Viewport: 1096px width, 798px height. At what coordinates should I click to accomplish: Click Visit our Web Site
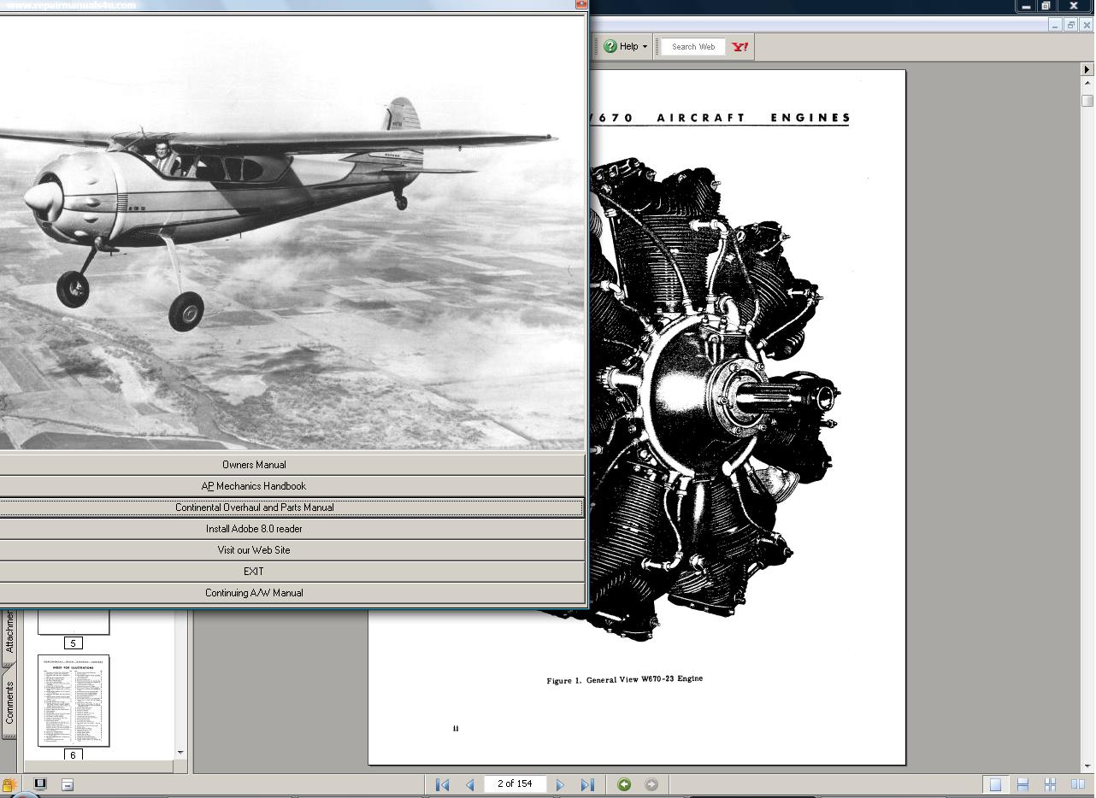pos(253,549)
